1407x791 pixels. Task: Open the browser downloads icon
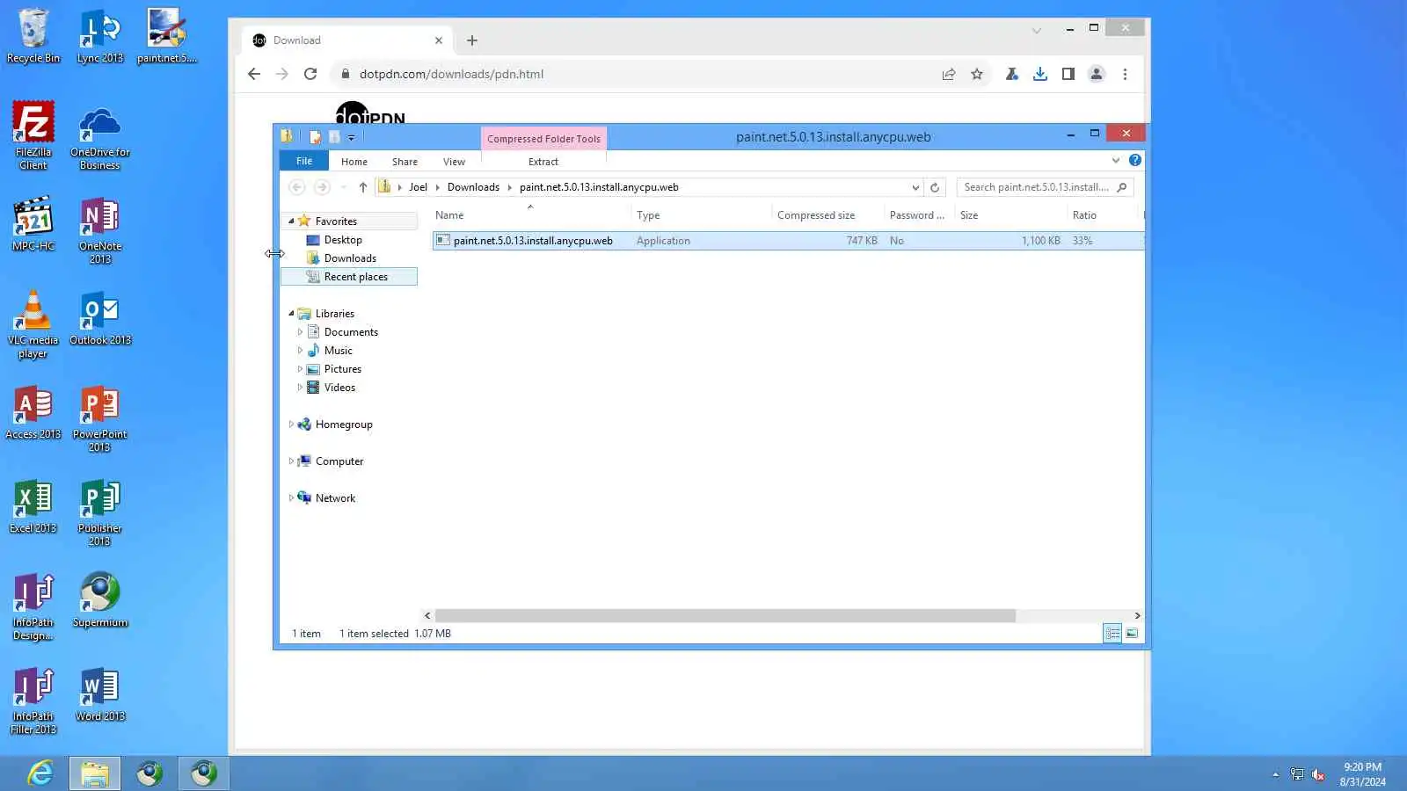click(1040, 74)
